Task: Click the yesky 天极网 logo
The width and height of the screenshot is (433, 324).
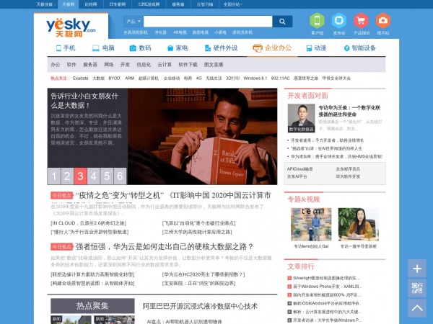Action: (71, 27)
